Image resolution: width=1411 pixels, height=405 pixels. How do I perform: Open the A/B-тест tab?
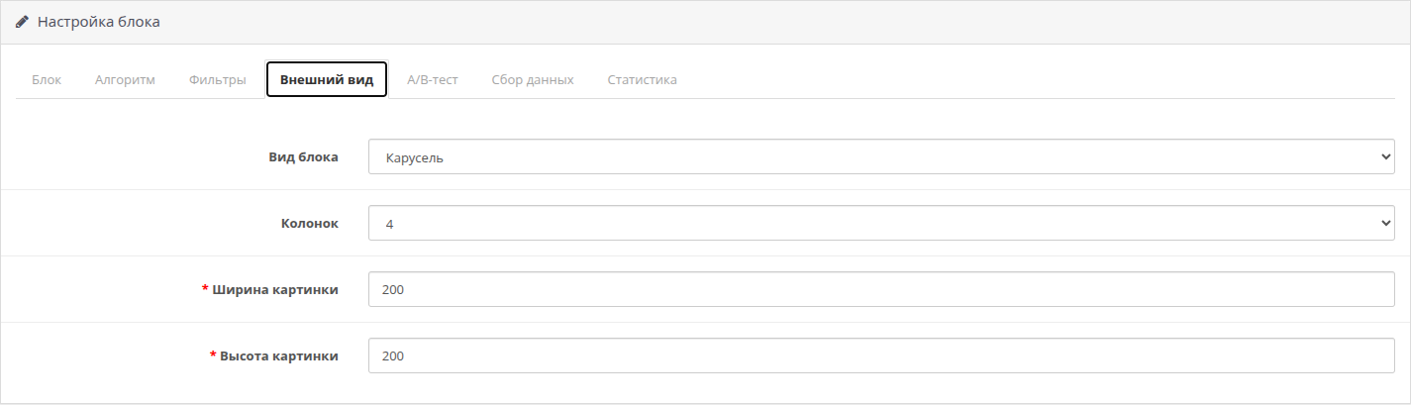(x=433, y=80)
